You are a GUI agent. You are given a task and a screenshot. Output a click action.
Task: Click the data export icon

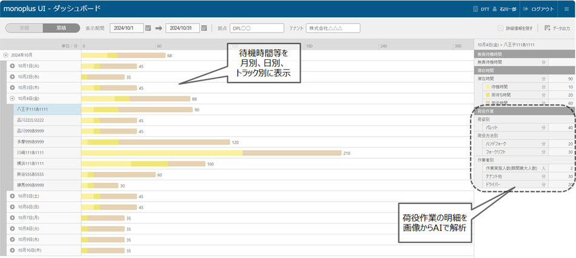coord(548,28)
